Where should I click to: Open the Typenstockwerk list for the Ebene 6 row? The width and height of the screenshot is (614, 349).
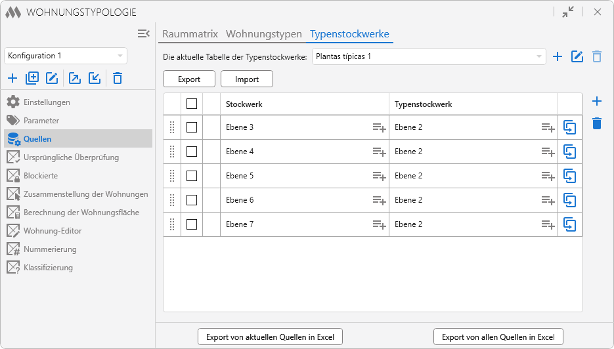[548, 200]
